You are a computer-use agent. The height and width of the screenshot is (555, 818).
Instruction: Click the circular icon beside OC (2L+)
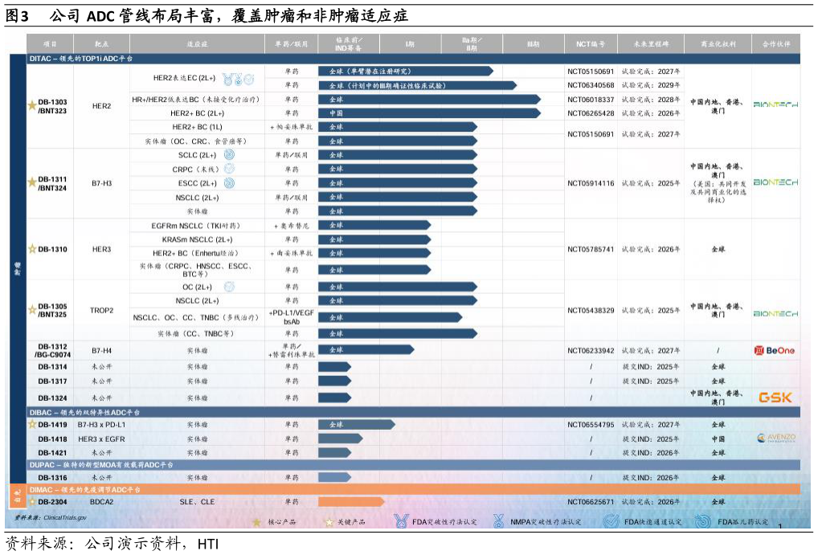coord(229,287)
